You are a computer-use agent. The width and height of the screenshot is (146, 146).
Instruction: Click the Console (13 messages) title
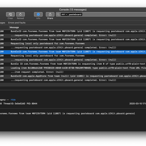click(73, 9)
